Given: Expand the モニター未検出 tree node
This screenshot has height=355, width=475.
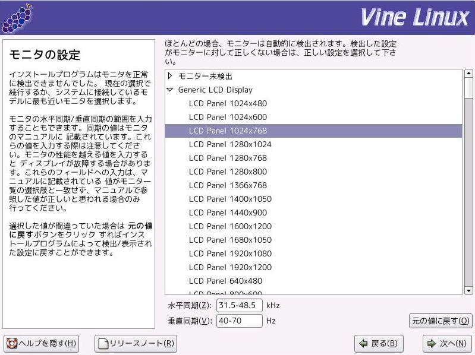Looking at the screenshot, I should pyautogui.click(x=170, y=76).
